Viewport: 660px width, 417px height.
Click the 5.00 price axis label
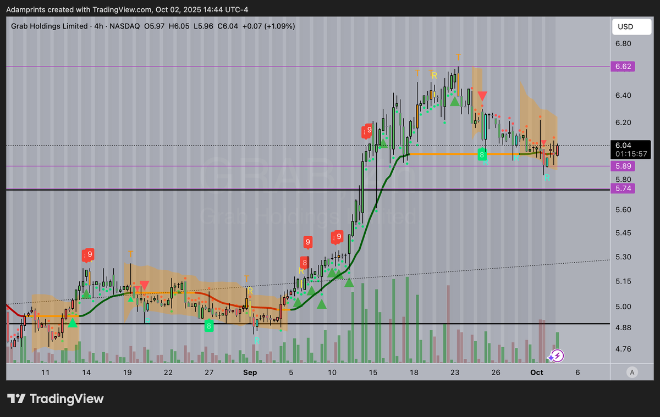tap(623, 307)
